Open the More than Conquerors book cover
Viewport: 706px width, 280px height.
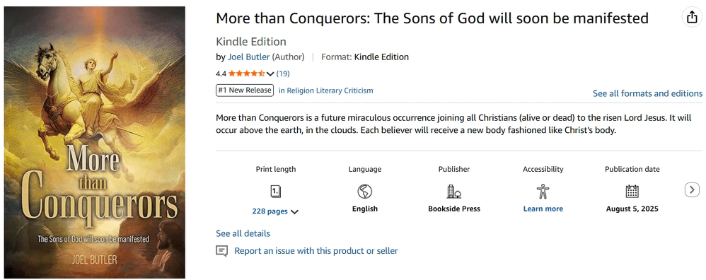click(x=95, y=142)
